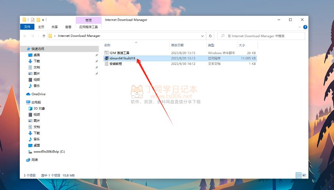
Task: Click the 安装教程 document icon
Action: 107,64
